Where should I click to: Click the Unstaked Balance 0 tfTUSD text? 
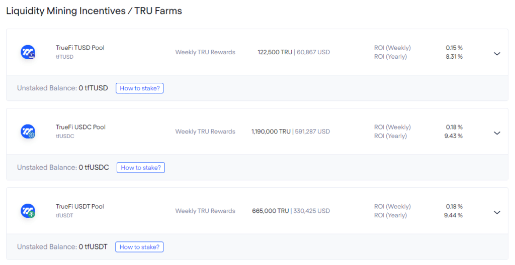[x=62, y=88]
